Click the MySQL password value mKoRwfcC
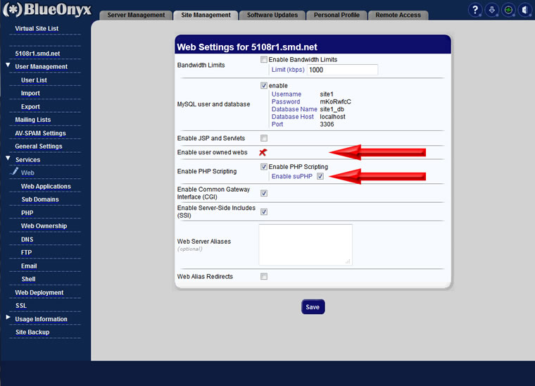The image size is (535, 386). coord(335,101)
